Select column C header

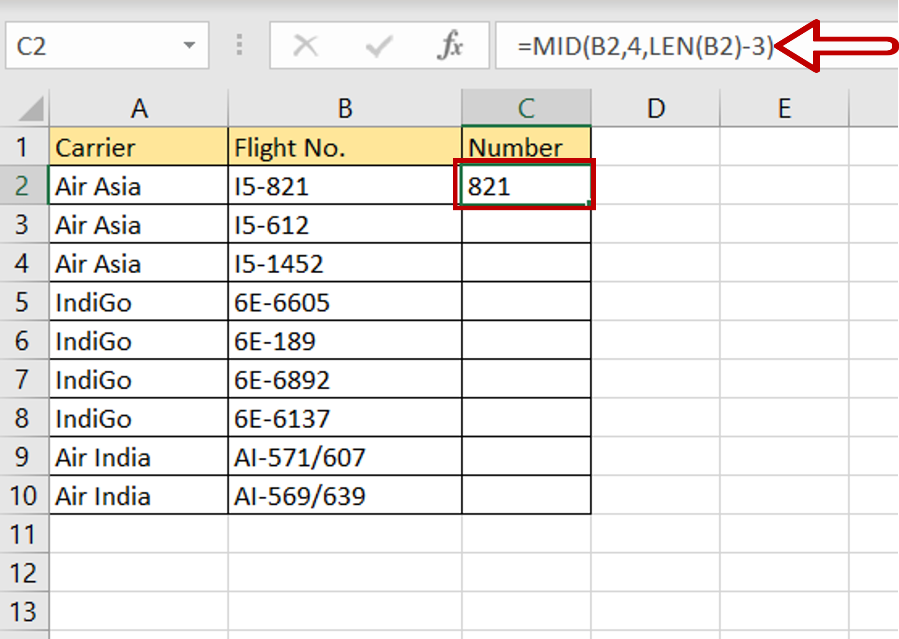(526, 108)
